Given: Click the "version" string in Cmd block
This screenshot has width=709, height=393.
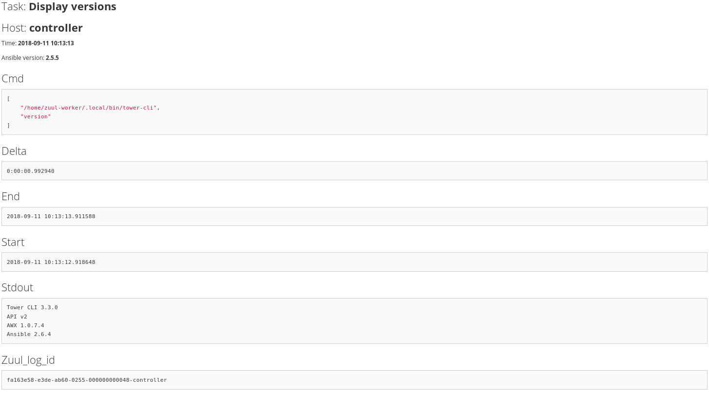Looking at the screenshot, I should pos(36,117).
